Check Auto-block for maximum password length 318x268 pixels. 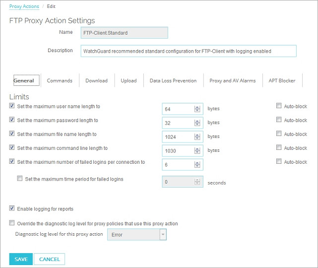279,120
